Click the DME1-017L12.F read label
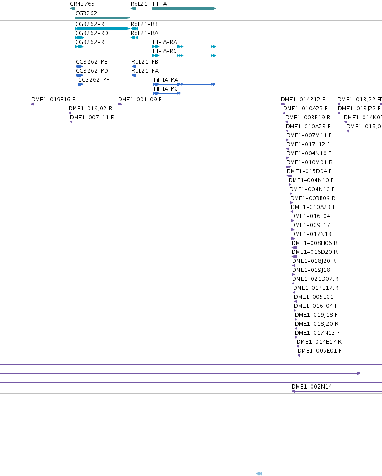The image size is (382, 476). (x=308, y=144)
